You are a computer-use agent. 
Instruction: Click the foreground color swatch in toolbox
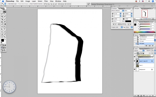pyautogui.click(x=3, y=40)
